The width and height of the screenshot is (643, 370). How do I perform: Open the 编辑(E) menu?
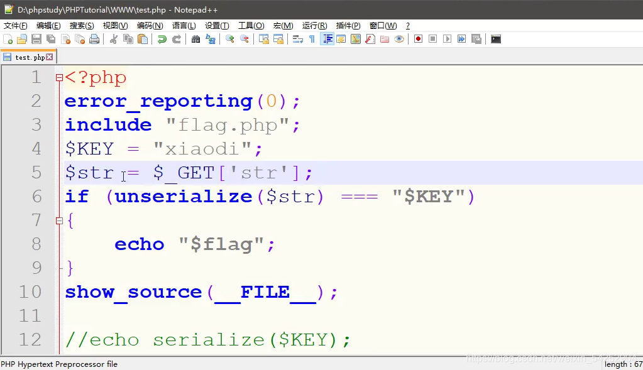click(x=48, y=25)
